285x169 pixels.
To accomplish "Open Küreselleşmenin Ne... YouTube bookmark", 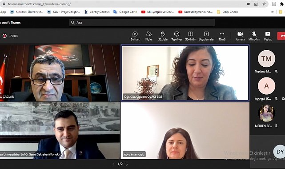I will [195, 12].
